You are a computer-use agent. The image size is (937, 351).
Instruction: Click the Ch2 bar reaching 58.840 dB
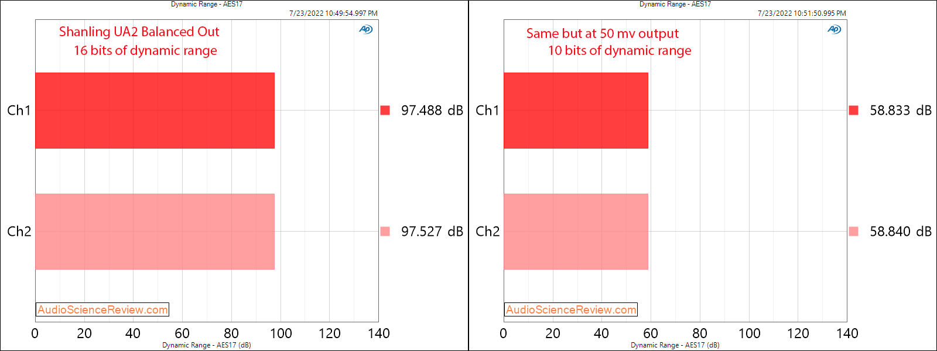(x=576, y=232)
